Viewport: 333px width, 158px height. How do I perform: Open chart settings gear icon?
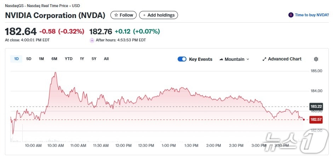[316, 59]
